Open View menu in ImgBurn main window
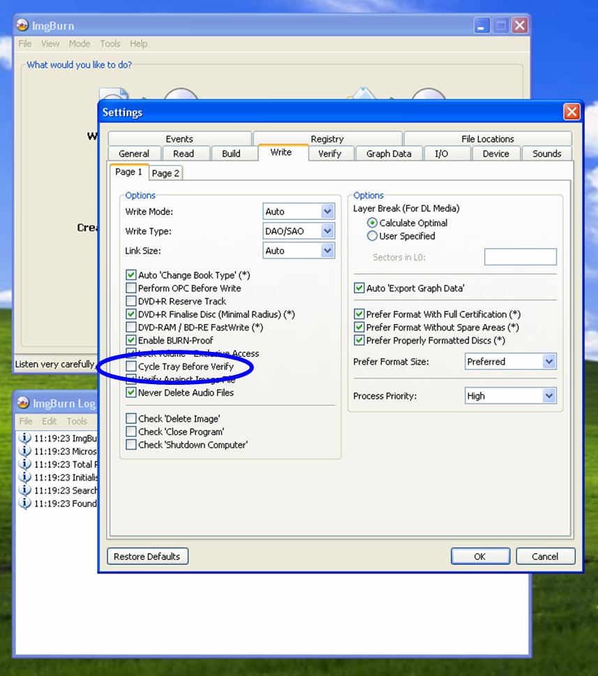 (50, 43)
